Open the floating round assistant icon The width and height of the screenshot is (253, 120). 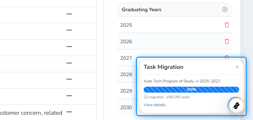coord(237,106)
